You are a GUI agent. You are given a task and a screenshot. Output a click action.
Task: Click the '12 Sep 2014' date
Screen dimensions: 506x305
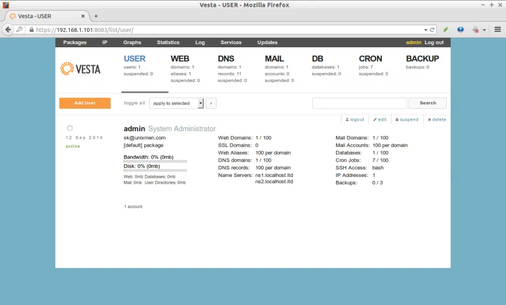(x=84, y=137)
